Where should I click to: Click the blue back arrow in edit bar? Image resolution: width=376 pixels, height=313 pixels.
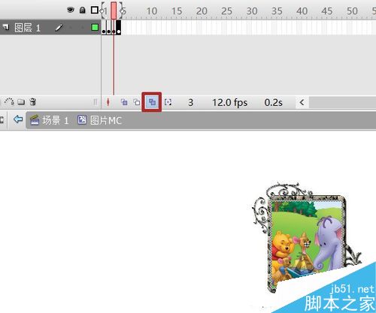pyautogui.click(x=18, y=119)
